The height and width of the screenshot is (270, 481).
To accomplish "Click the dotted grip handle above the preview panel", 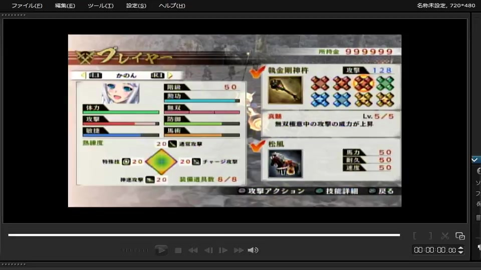I will click(x=14, y=15).
